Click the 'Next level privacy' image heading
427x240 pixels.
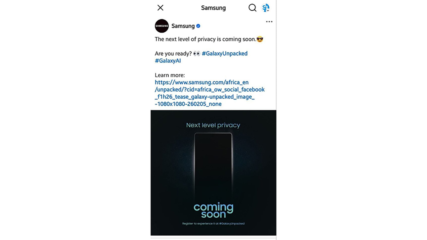click(213, 125)
